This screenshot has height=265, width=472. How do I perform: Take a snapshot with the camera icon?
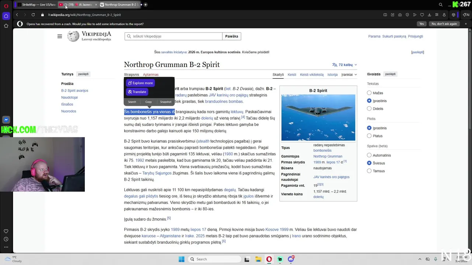pyautogui.click(x=400, y=15)
